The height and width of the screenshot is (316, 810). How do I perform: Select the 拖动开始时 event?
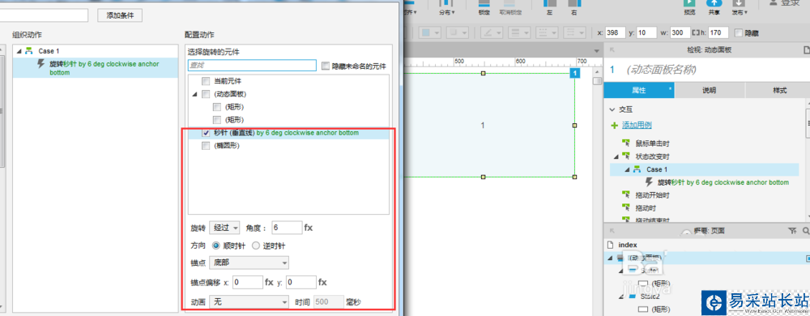(652, 195)
